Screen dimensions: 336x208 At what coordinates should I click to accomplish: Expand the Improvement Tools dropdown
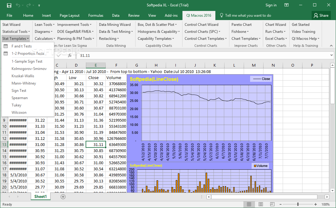click(x=74, y=25)
